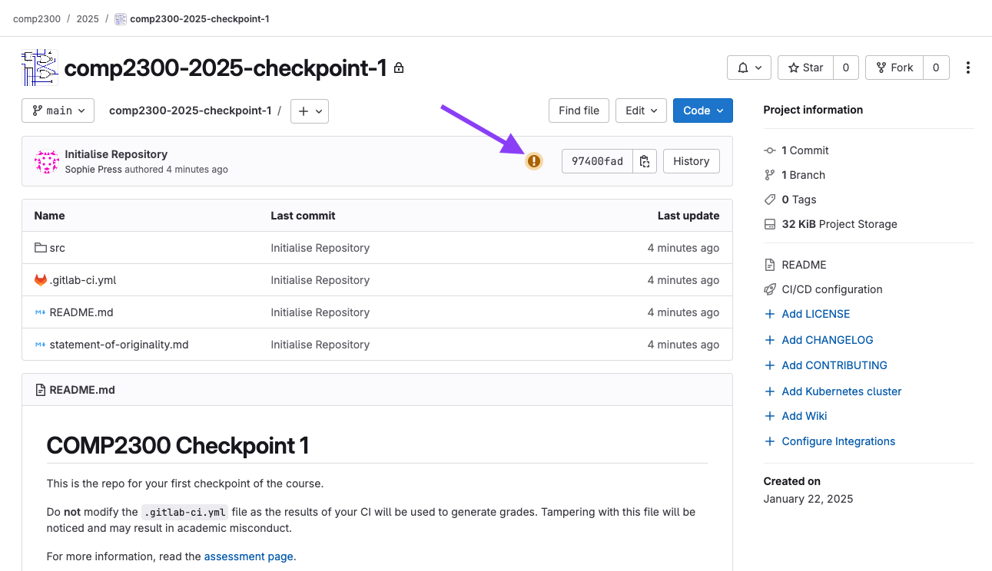Expand the Edit dropdown button
Viewport: 992px width, 571px height.
tap(641, 111)
